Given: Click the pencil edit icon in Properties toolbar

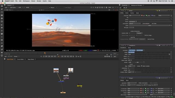Looking at the screenshot, I should tap(126, 8).
